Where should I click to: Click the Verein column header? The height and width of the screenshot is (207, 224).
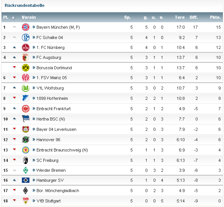(x=29, y=17)
